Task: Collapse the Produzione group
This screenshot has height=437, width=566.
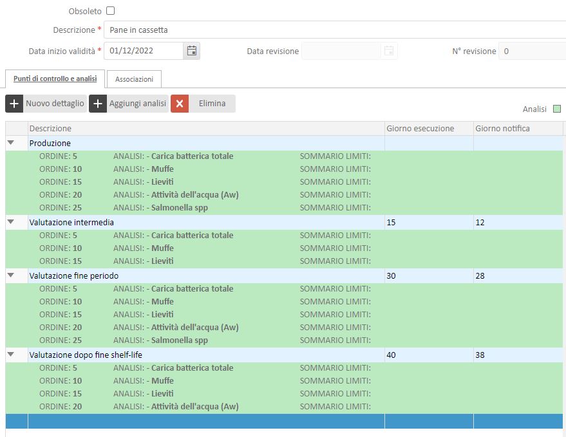Action: pyautogui.click(x=11, y=142)
